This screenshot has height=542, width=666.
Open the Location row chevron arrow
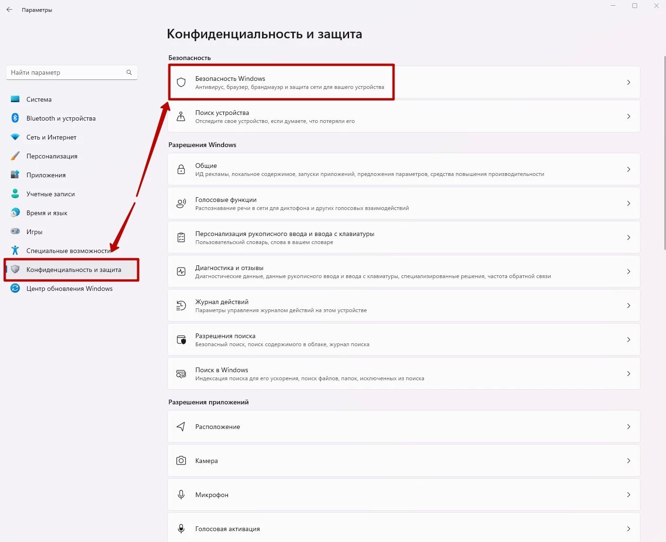629,427
